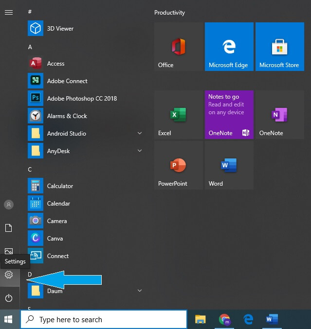Open the 3D Viewer app icon
This screenshot has width=311, height=329.
pos(36,28)
